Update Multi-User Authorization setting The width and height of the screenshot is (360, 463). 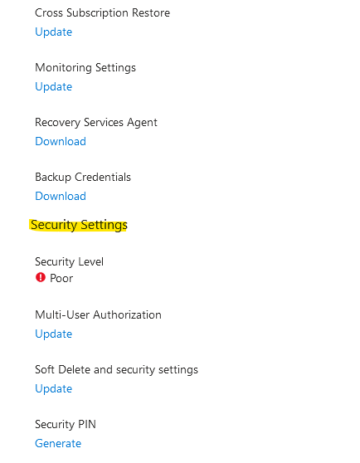(53, 334)
